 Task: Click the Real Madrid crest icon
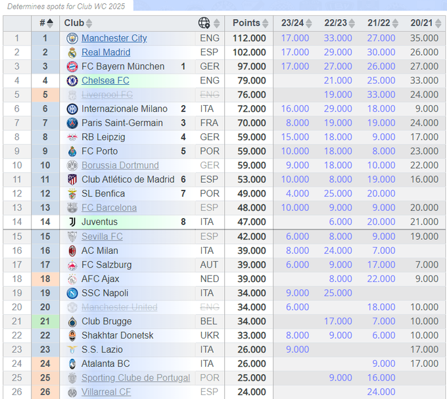point(72,53)
